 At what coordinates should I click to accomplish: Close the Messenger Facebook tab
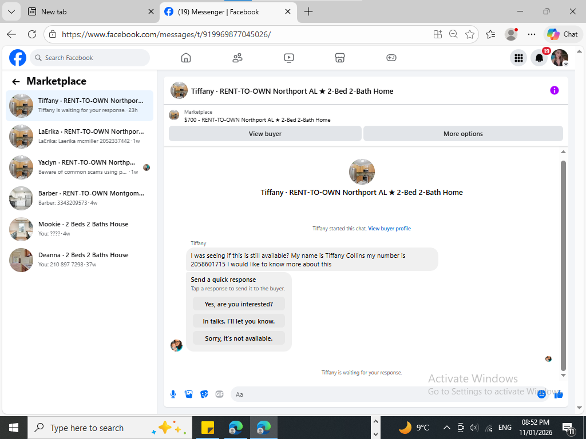(x=288, y=11)
